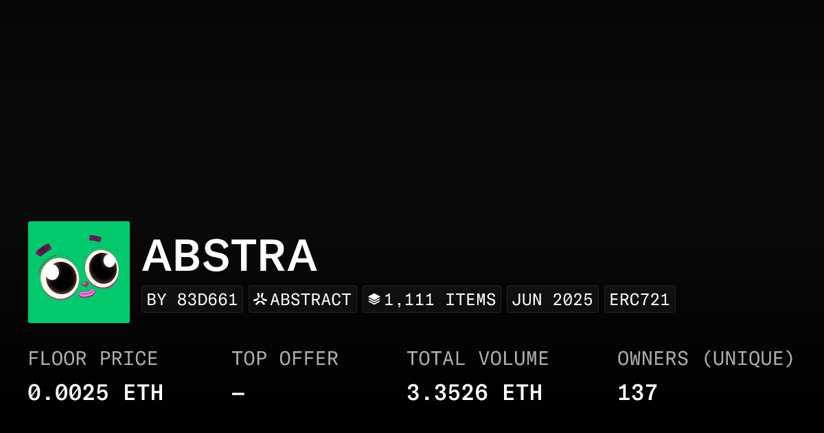Screen dimensions: 824x433
Task: Click the stacked layers items icon
Action: [374, 300]
